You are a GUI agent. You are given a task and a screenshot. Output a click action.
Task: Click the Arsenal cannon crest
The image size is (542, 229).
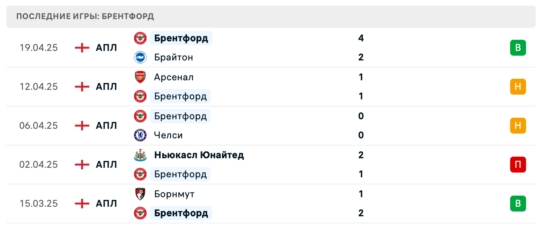click(140, 77)
